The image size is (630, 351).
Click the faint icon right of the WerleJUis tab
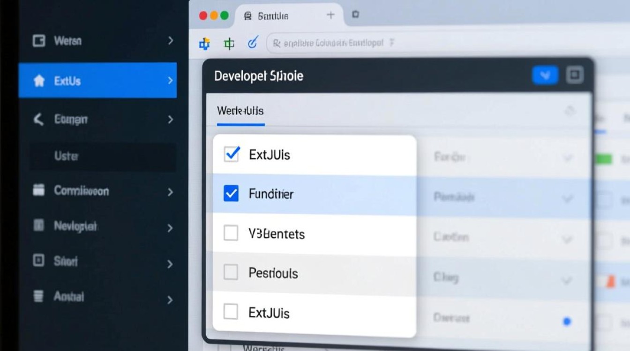coord(570,111)
